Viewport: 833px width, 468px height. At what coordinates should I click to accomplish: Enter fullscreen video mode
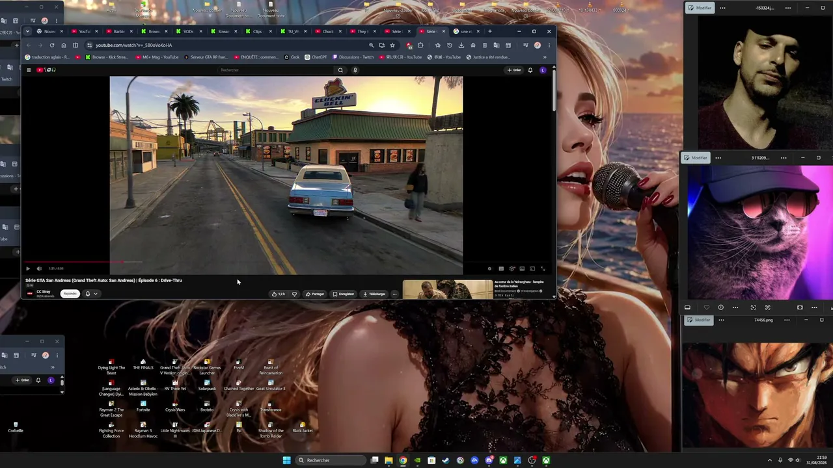[543, 268]
